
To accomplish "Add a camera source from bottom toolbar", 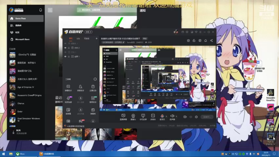I will [x=133, y=117].
